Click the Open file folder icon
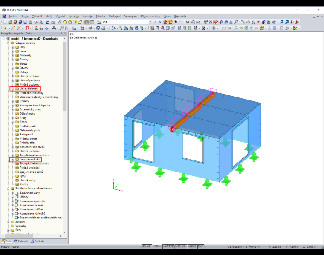 pyautogui.click(x=10, y=22)
